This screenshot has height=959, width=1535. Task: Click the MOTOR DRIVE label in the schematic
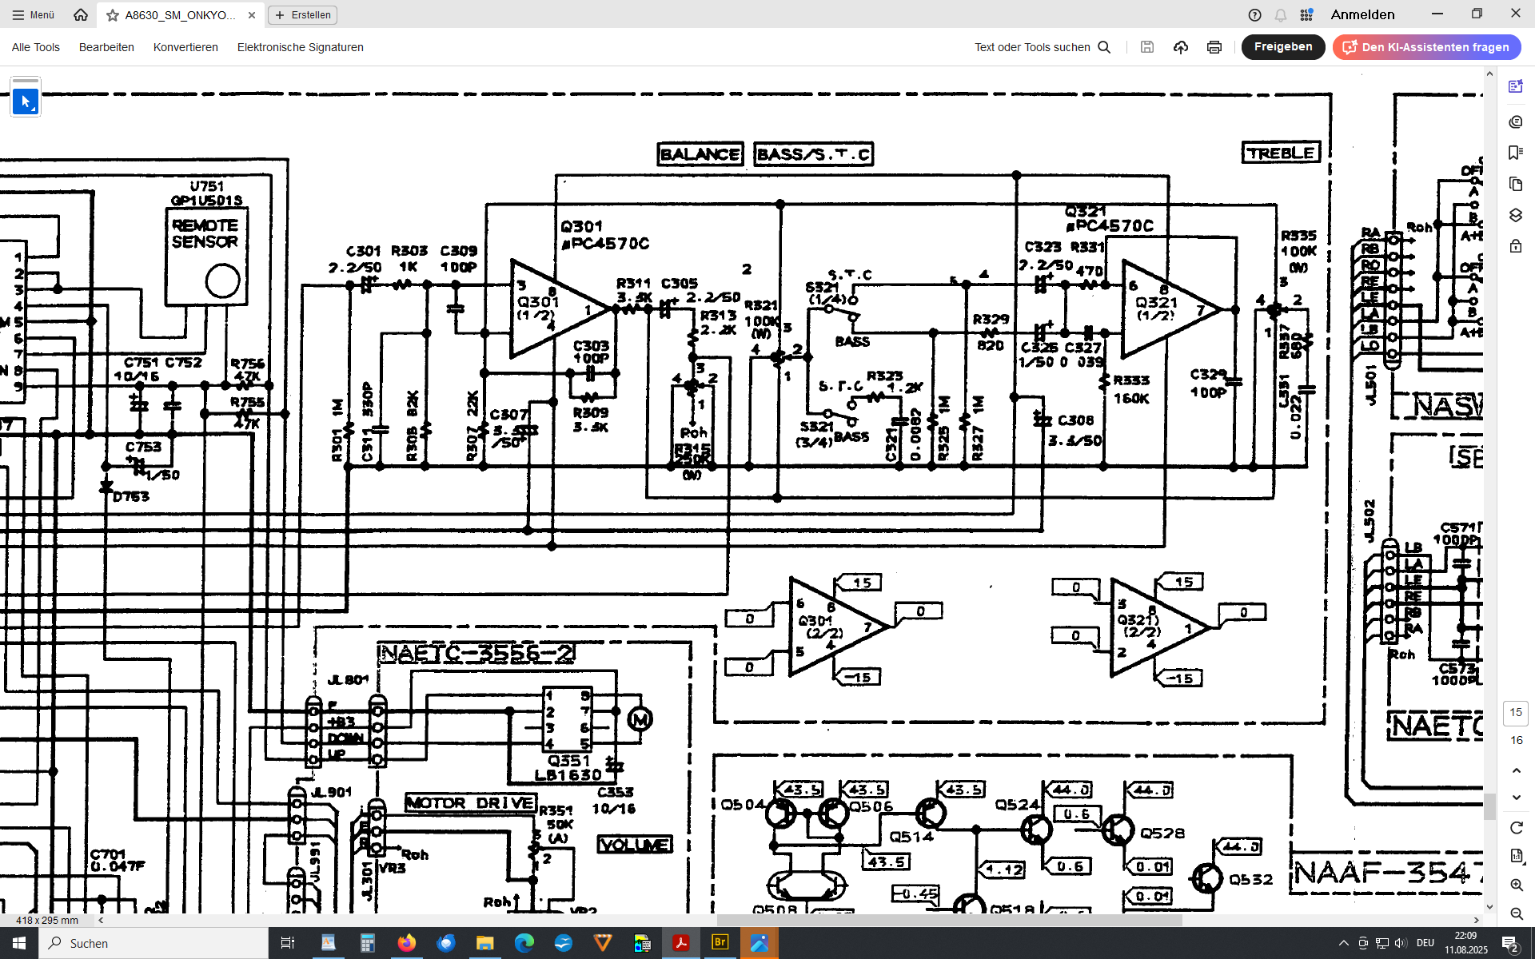tap(470, 802)
